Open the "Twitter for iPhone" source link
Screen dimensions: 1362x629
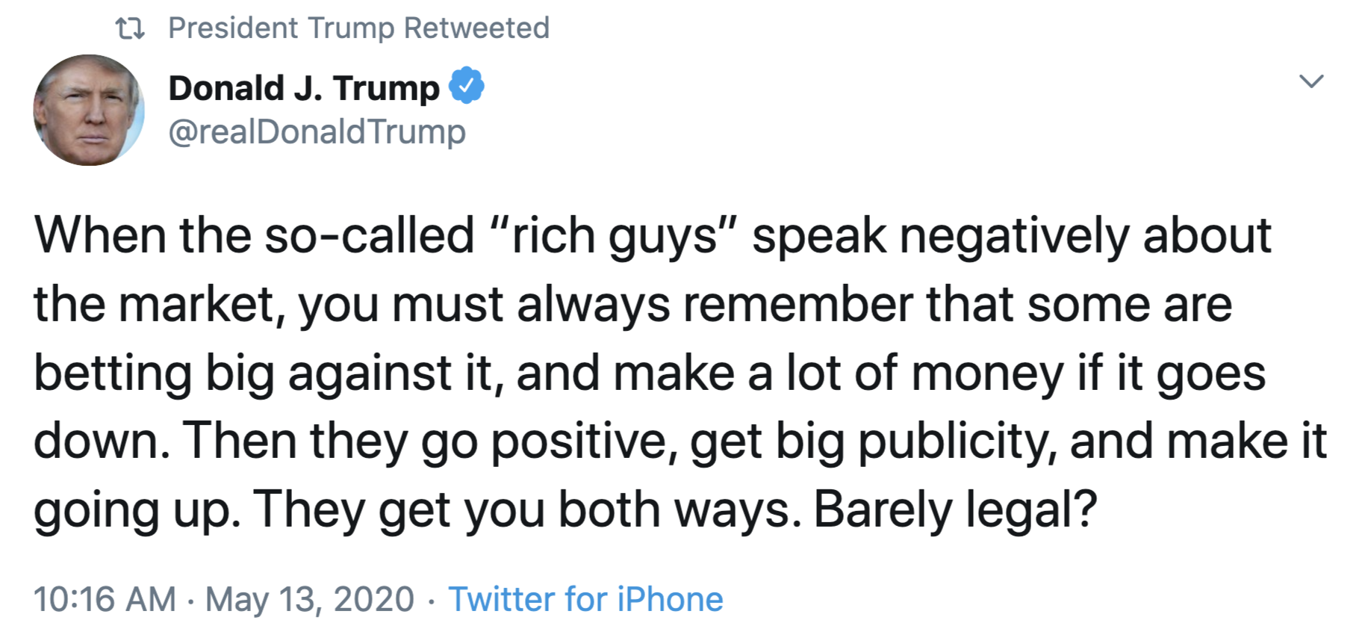585,599
